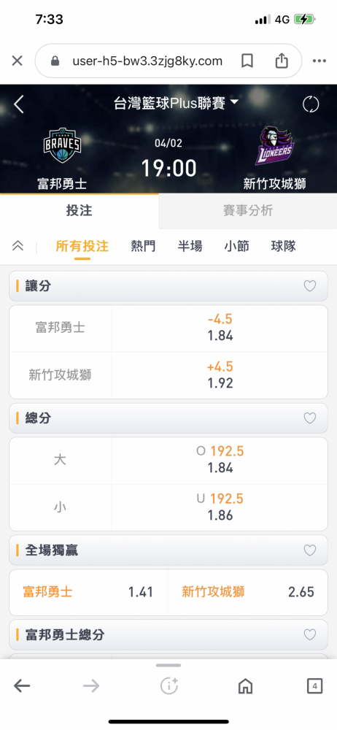Bookmark this page in the address bar
Screen dimensions: 337x730
click(x=247, y=61)
